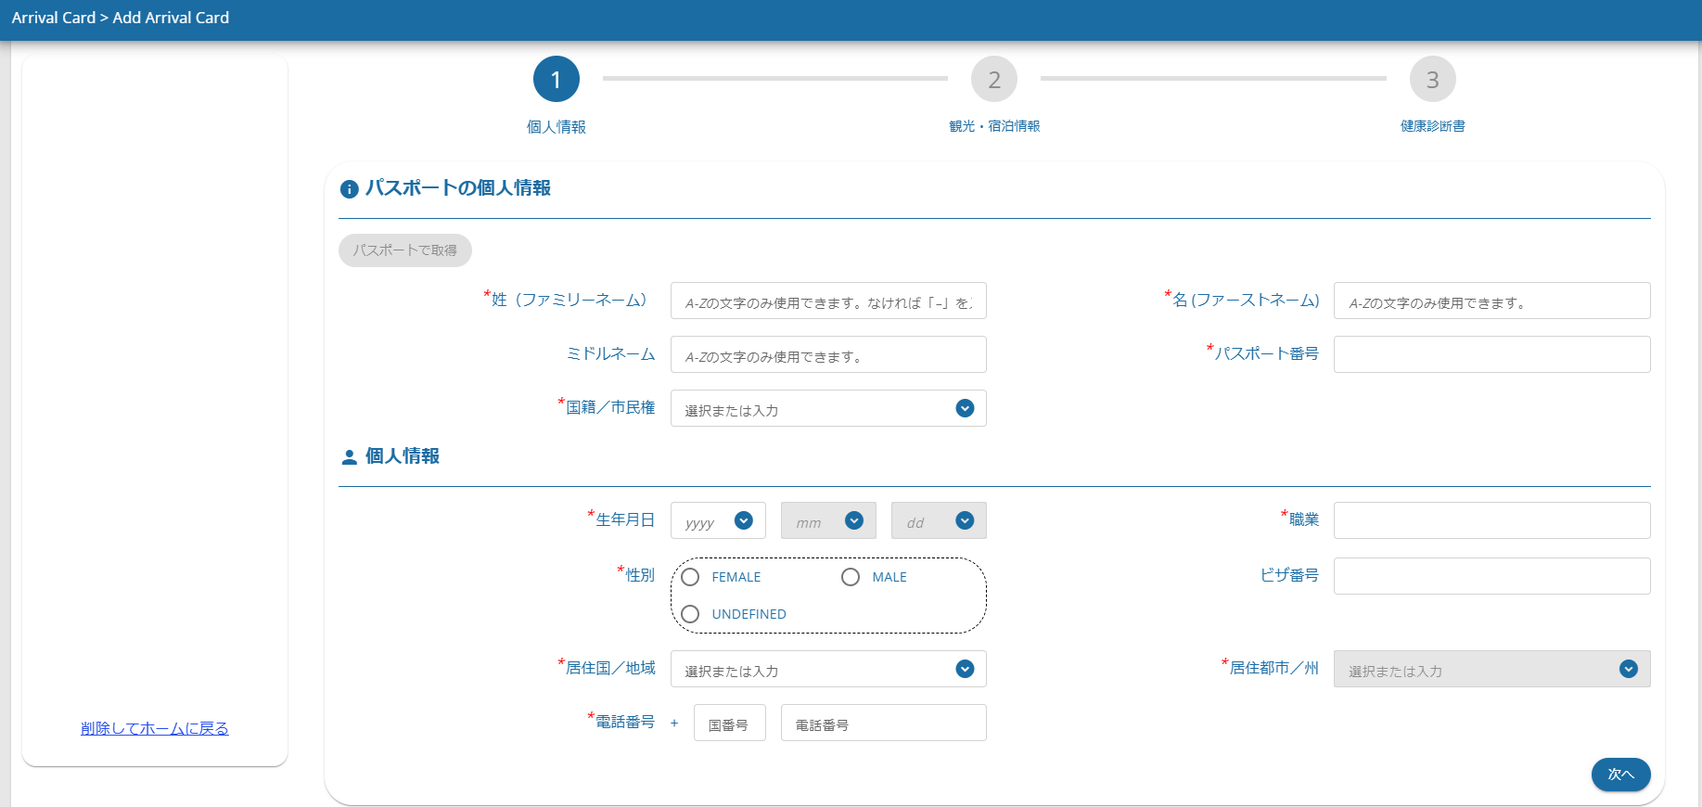
Task: Click the パスポートで取得 button
Action: pyautogui.click(x=405, y=250)
